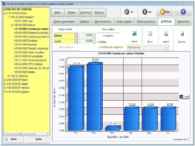Expand the 1-01-02-0000 Bancos node
Viewport: 195px width, 146px height.
pyautogui.click(x=12, y=25)
